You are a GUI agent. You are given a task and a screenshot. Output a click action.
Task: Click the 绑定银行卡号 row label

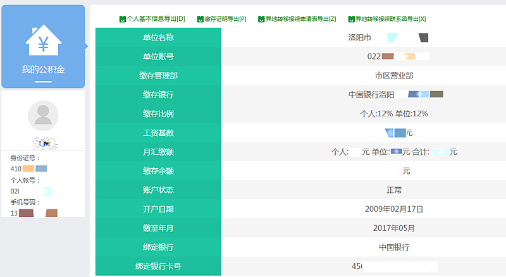coord(158,266)
